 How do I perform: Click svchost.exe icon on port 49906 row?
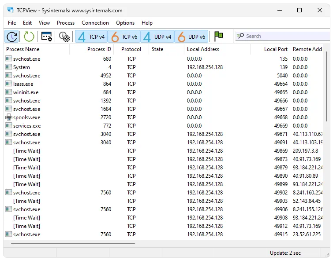pyautogui.click(x=8, y=209)
